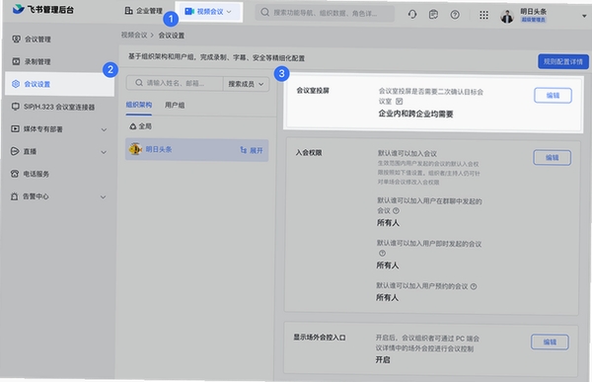Click the SIP/H.323 connector monitor icon
Viewport: 592px width, 382px height.
(15, 107)
